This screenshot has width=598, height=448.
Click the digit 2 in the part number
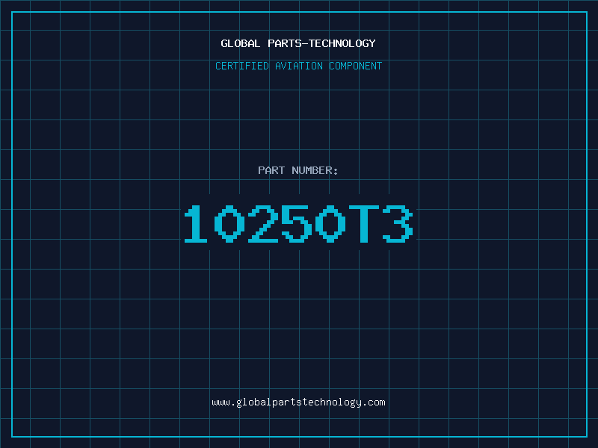click(x=263, y=223)
